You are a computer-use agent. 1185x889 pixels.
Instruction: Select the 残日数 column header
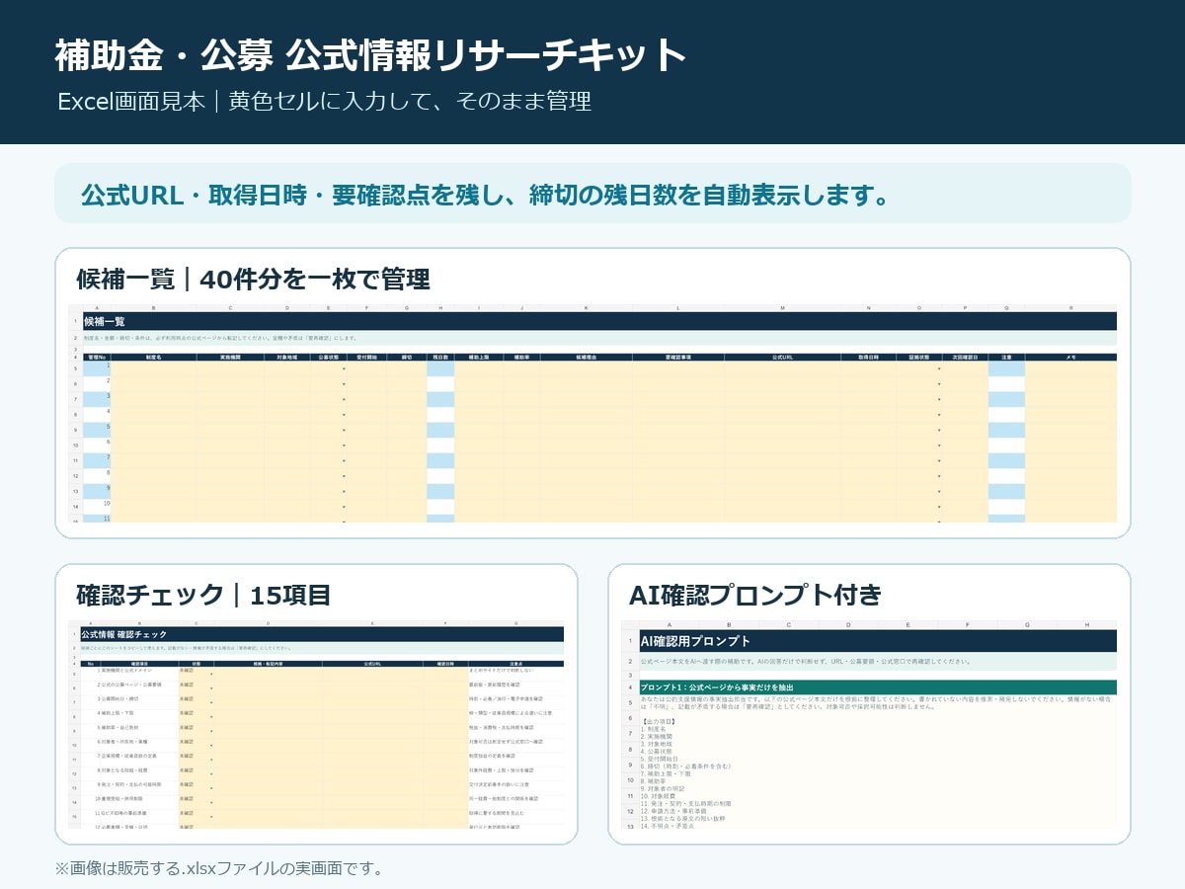pos(440,357)
